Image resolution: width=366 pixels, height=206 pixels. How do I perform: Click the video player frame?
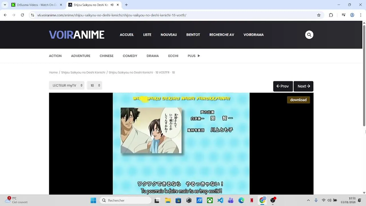(x=181, y=144)
